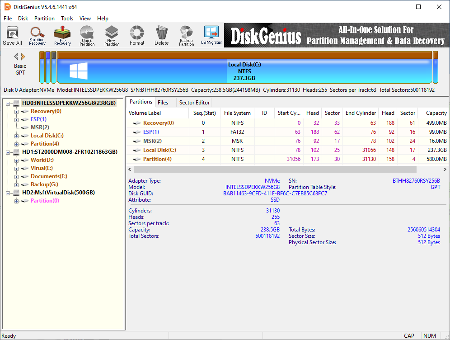Collapse the HD2 MsftVirtualDisk node
Screen dimensions: 450x340
pyautogui.click(x=8, y=193)
